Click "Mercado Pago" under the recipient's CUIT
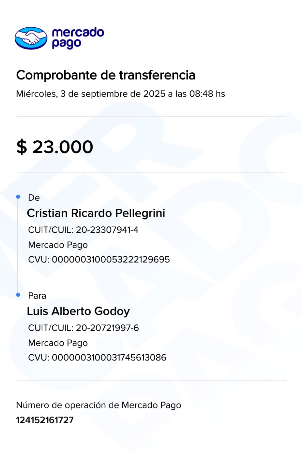The image size is (302, 454). click(x=58, y=343)
